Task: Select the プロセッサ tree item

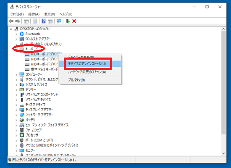Action: point(32,135)
